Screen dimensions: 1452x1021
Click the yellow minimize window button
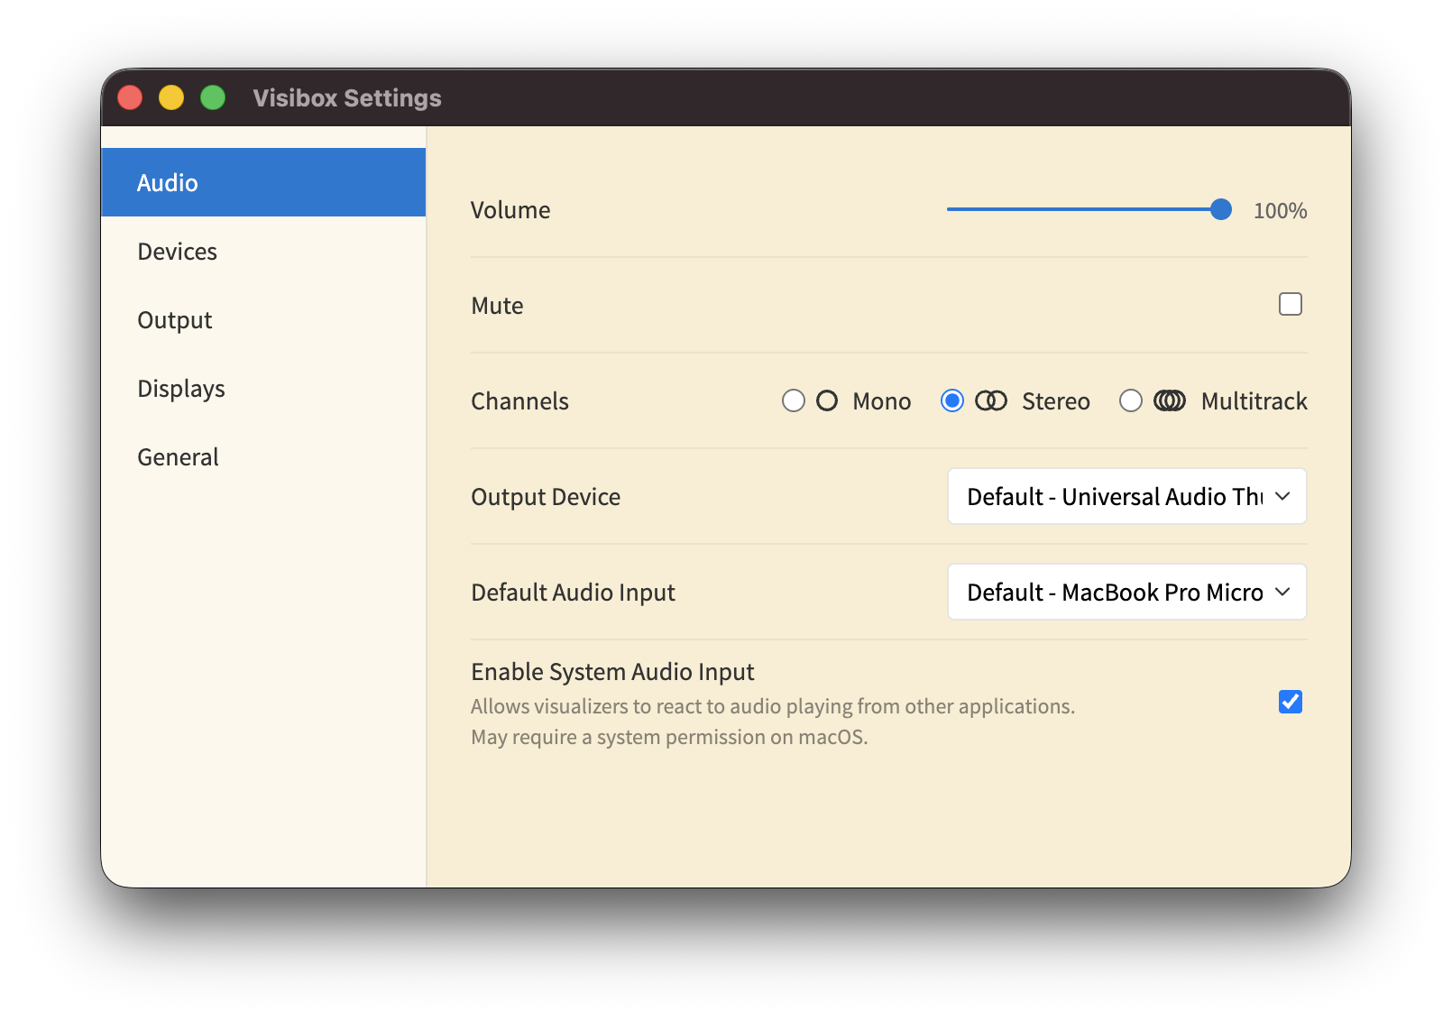(x=171, y=97)
